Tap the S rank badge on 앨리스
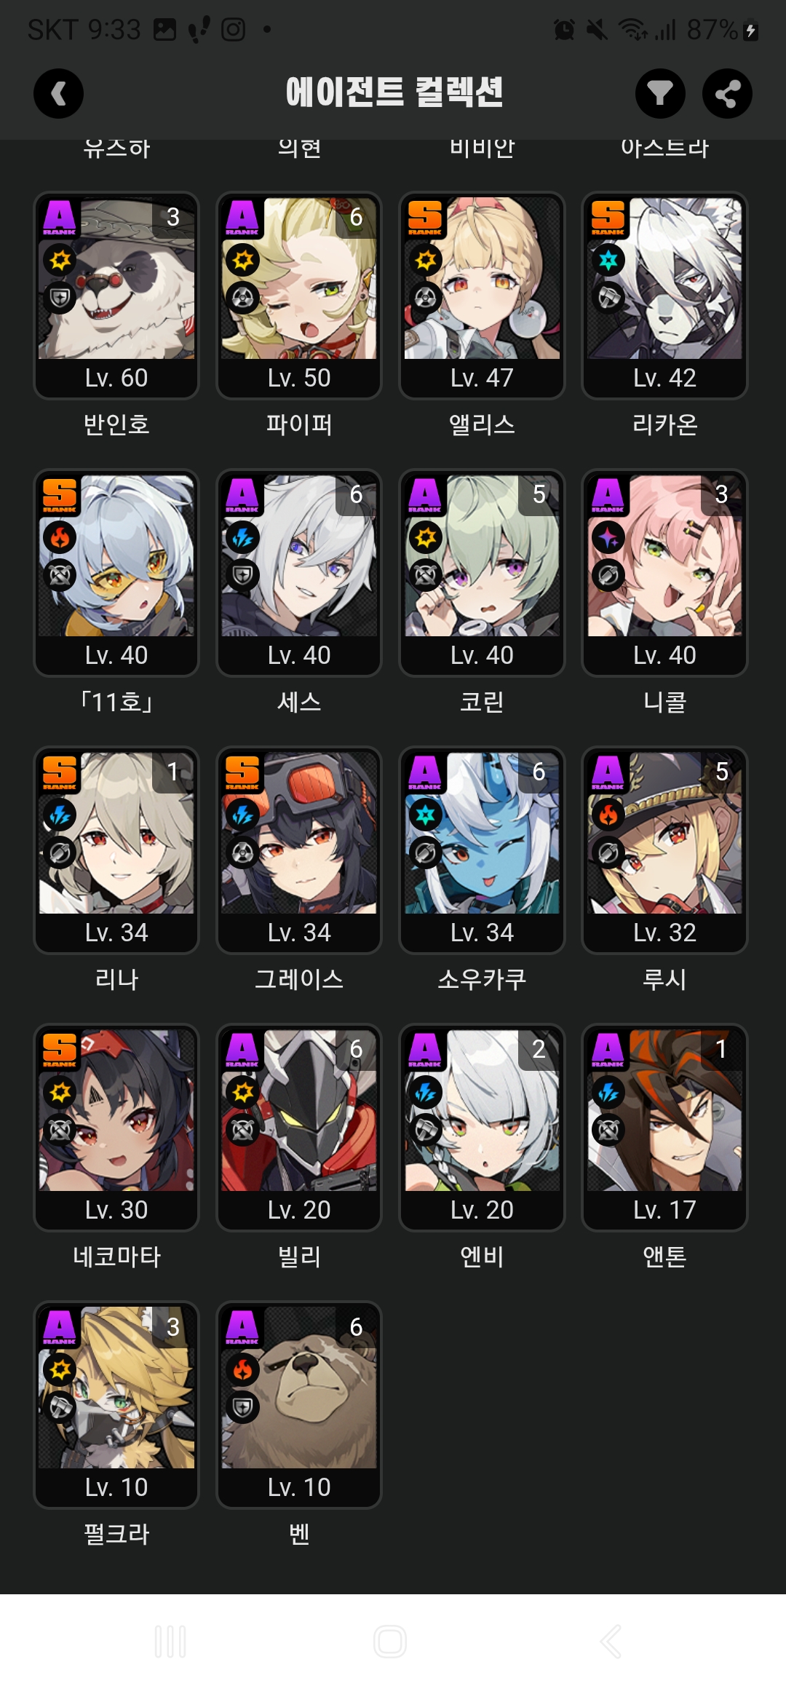 coord(425,218)
